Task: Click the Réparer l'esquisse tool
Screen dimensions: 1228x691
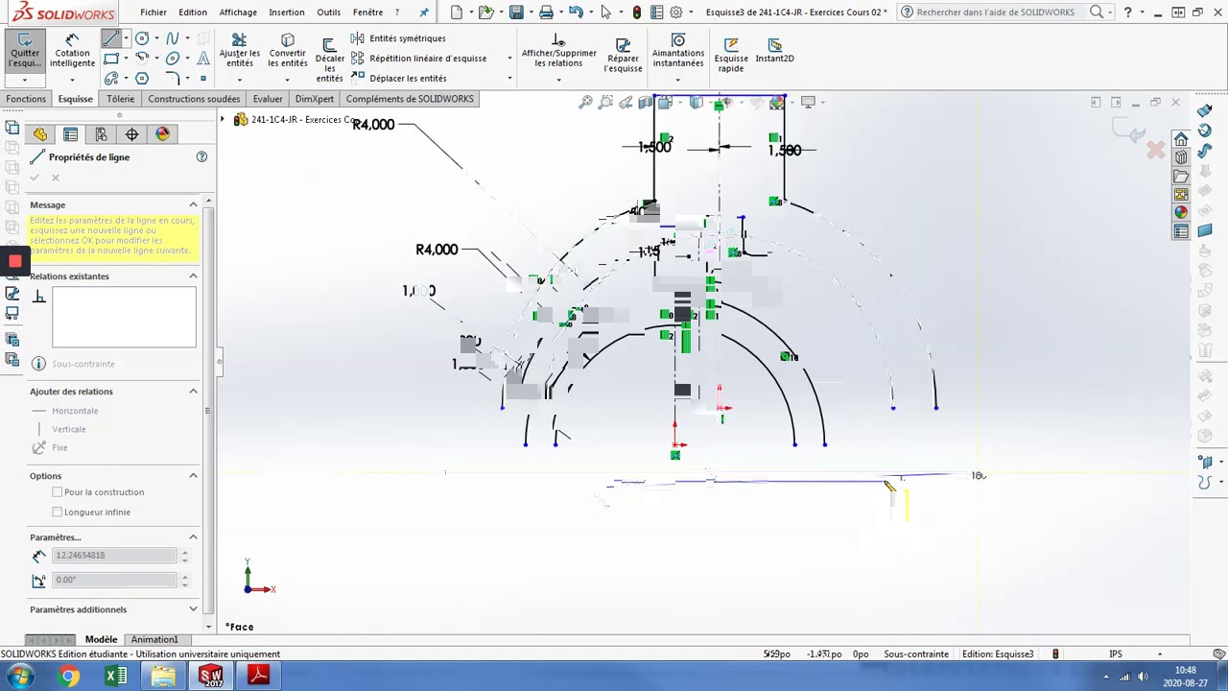Action: (x=623, y=56)
